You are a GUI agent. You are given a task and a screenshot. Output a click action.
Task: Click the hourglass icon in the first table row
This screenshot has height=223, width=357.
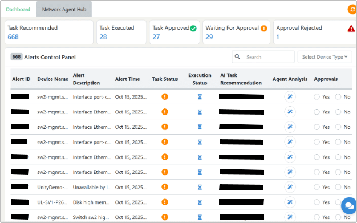200,97
